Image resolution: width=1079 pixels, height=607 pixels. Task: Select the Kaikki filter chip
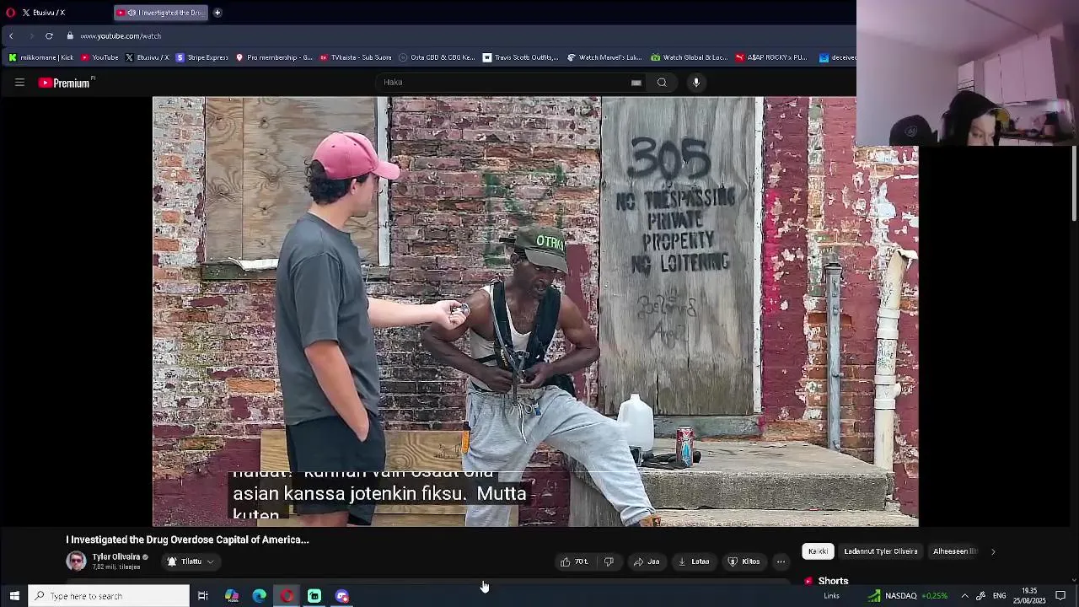[818, 551]
